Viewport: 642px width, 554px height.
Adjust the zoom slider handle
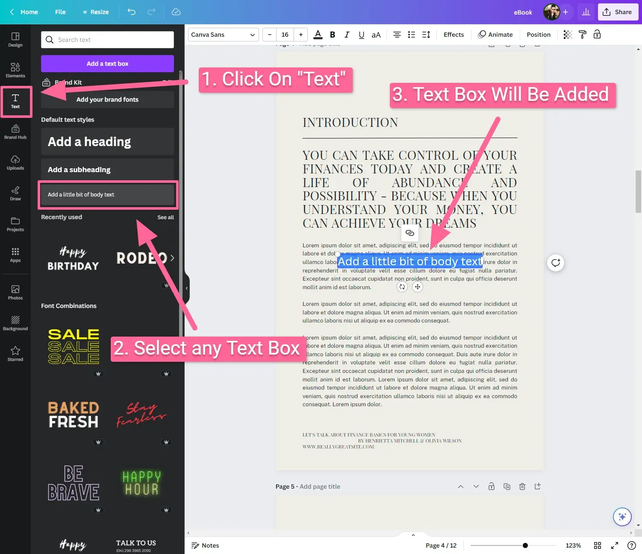click(x=525, y=545)
